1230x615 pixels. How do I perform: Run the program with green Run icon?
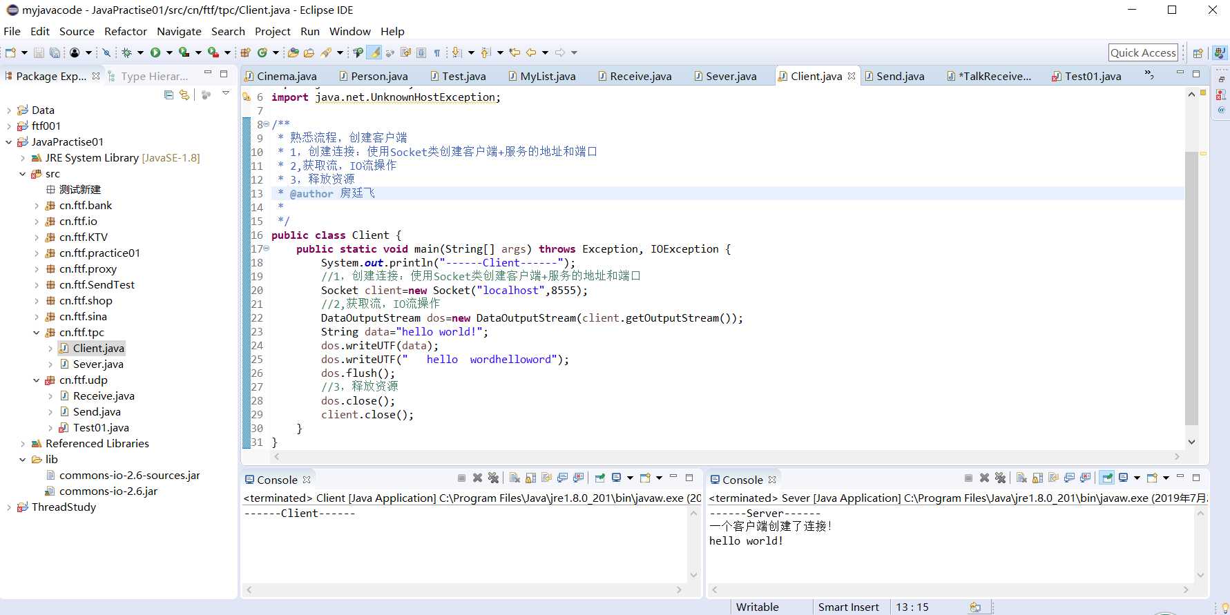click(155, 52)
